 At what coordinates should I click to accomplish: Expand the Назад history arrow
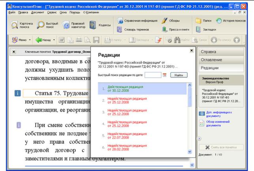54,40
